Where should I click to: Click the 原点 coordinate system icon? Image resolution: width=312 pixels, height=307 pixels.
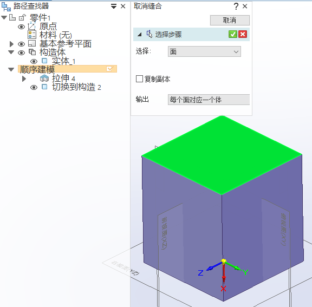32,26
